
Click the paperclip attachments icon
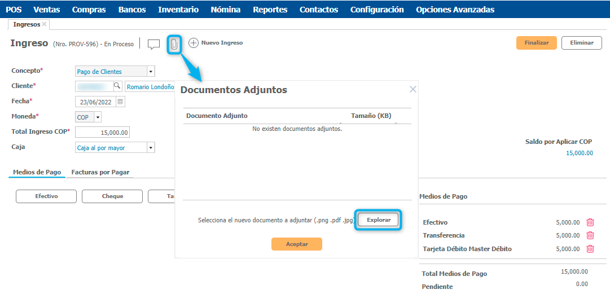click(174, 44)
